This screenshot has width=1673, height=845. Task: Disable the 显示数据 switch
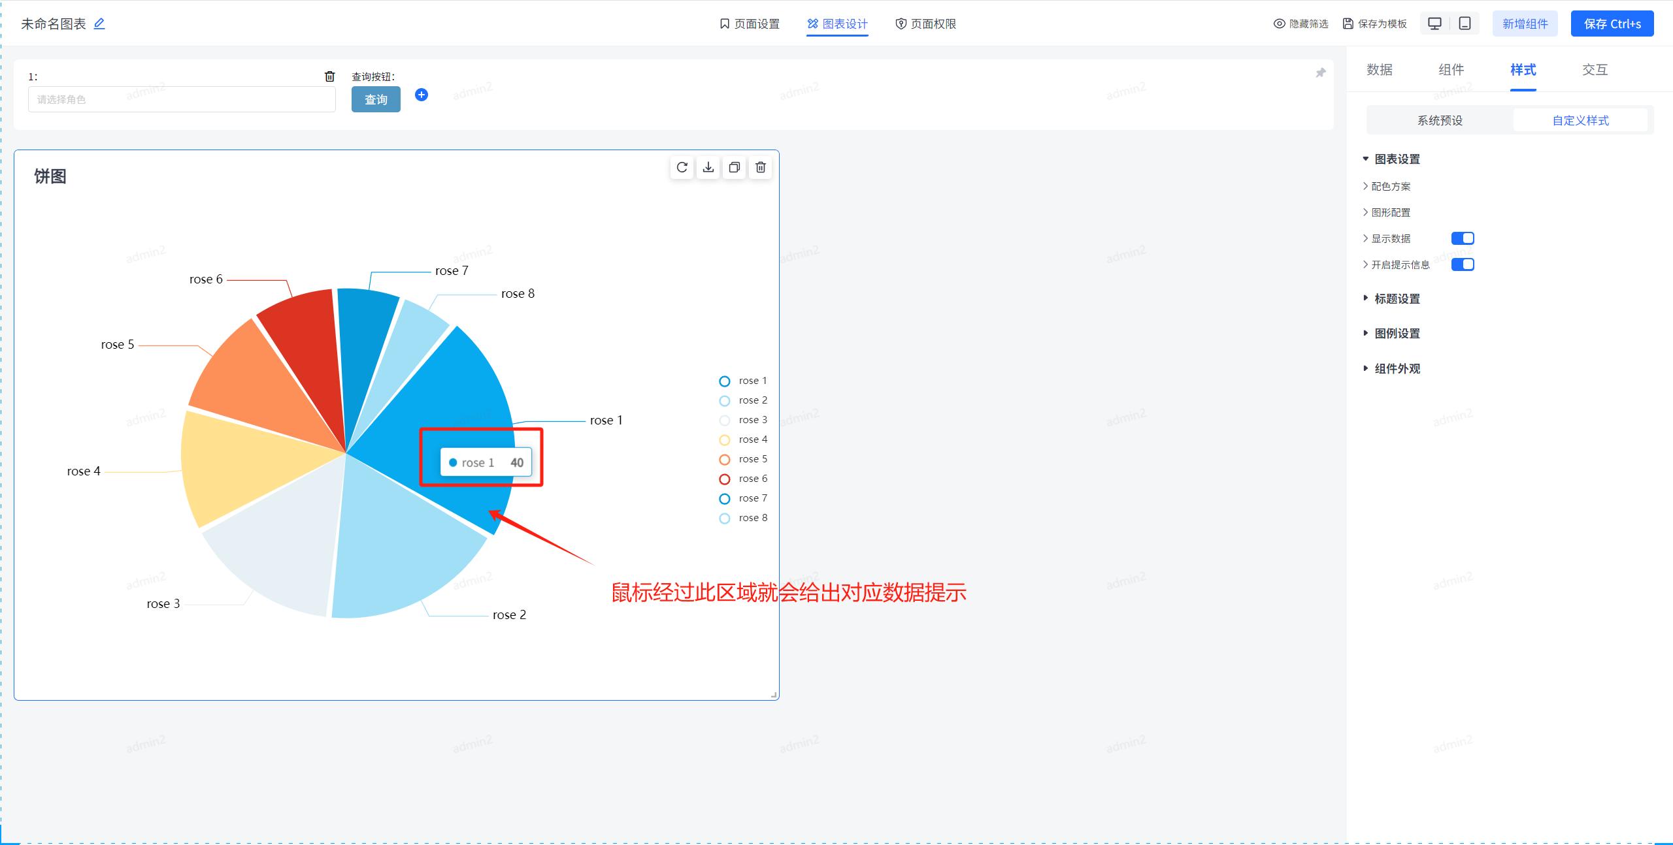(1463, 238)
